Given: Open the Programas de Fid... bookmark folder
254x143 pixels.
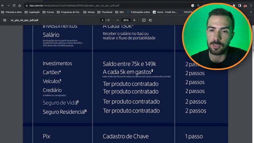Looking at the screenshot, I should (x=69, y=12).
